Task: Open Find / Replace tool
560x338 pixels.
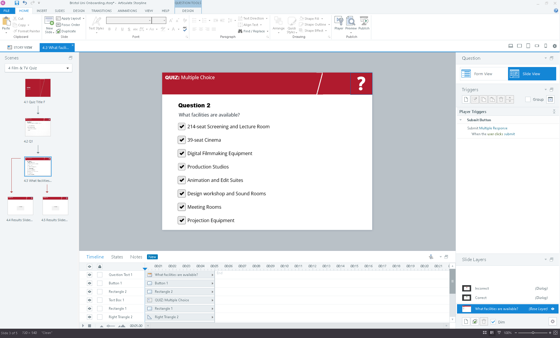Action: [253, 31]
